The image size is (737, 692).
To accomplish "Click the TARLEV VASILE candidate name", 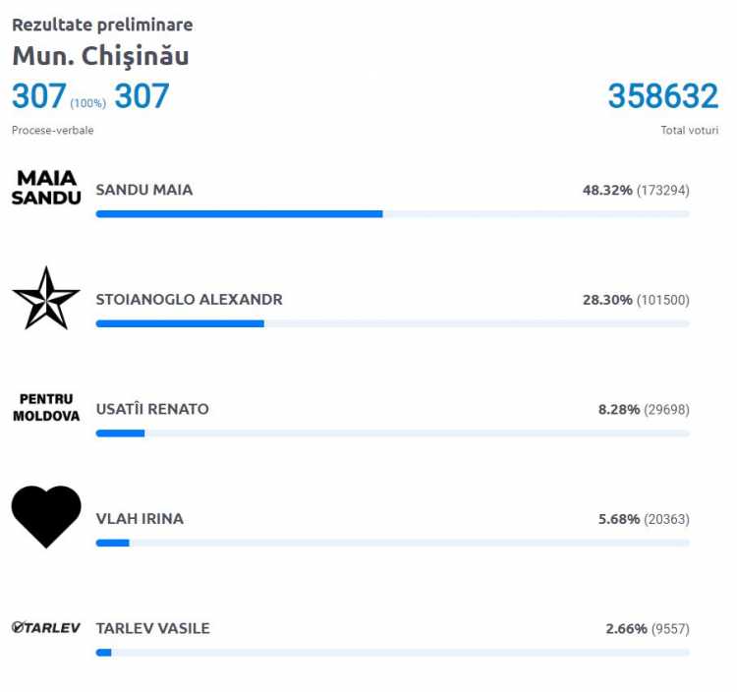I will click(x=152, y=628).
